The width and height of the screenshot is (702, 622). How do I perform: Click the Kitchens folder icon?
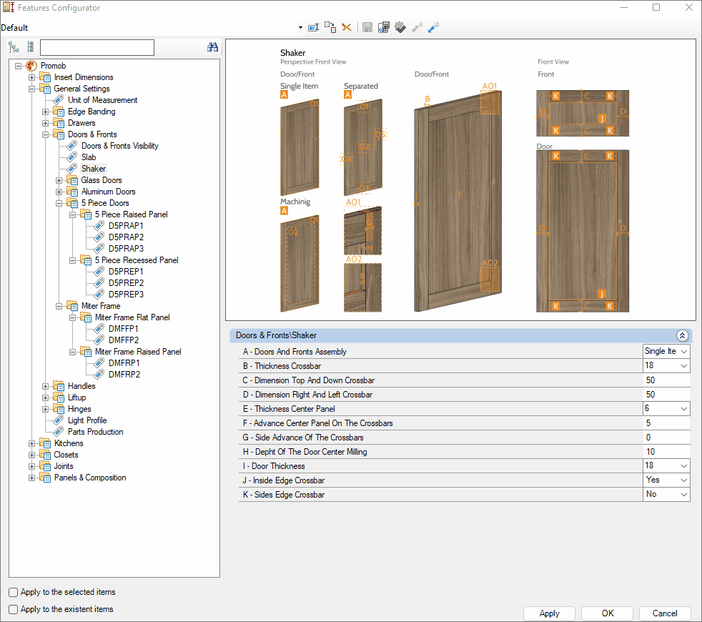45,443
